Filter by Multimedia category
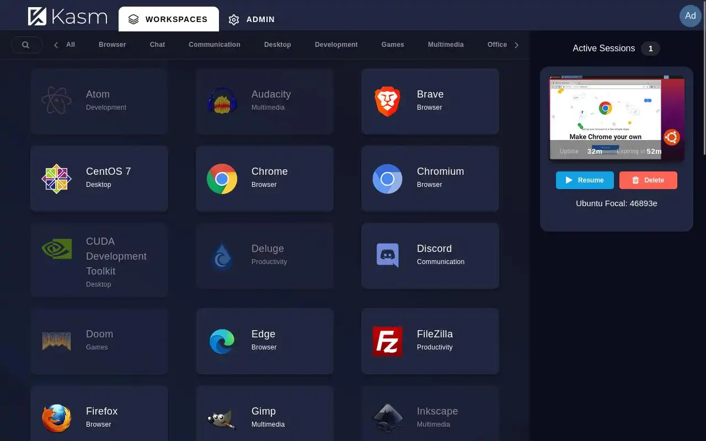706x441 pixels. pyautogui.click(x=446, y=45)
